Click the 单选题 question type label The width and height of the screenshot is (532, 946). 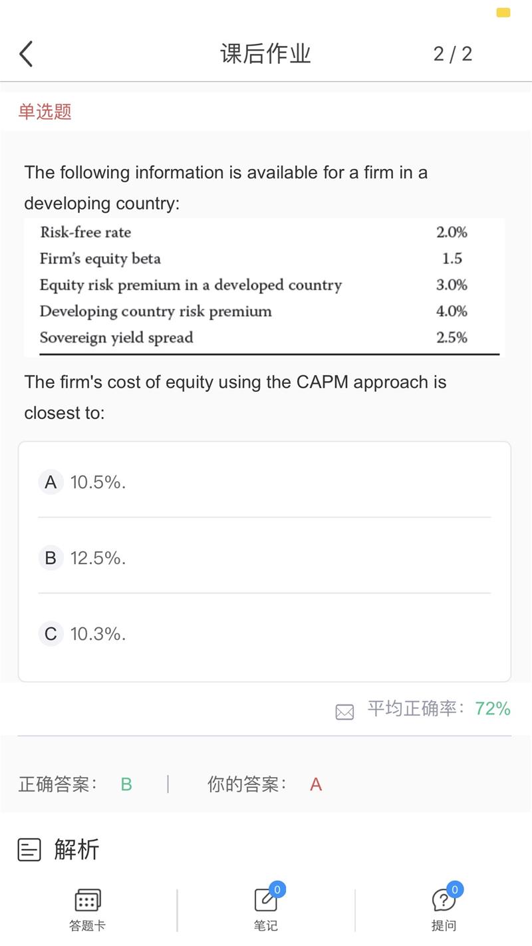tap(45, 112)
